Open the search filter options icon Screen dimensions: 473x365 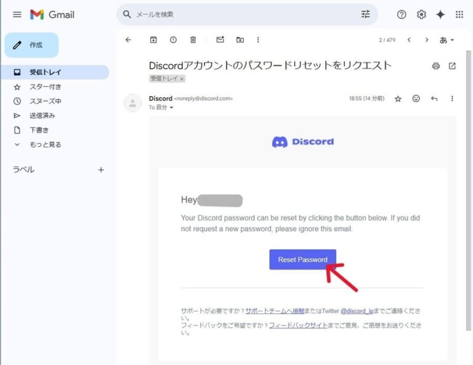point(365,14)
